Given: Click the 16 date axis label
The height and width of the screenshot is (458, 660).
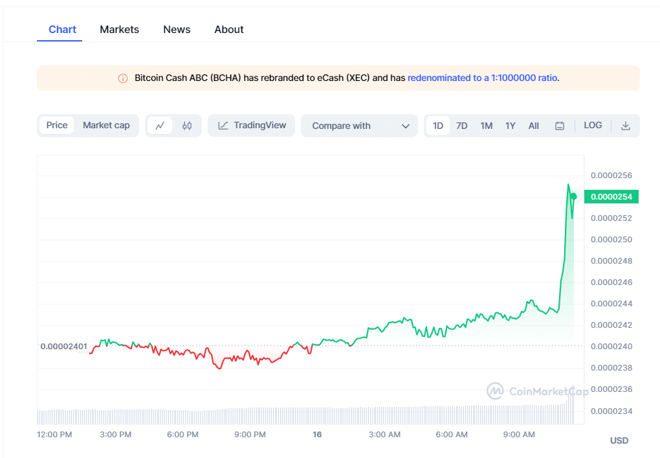Looking at the screenshot, I should (317, 435).
